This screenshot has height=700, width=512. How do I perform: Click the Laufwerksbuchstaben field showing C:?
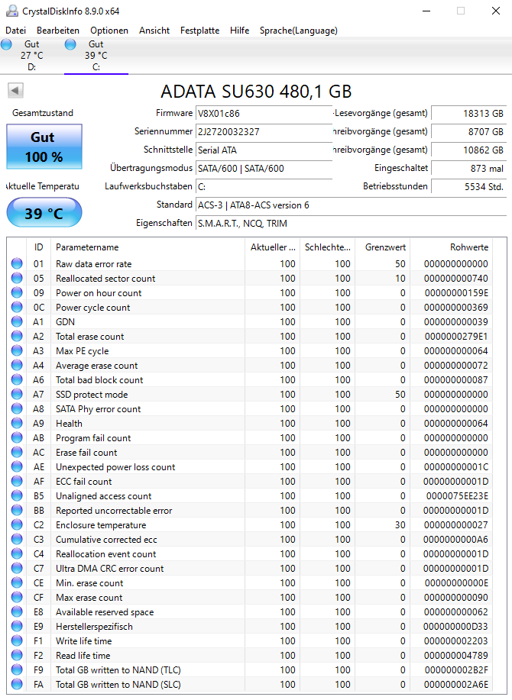pyautogui.click(x=264, y=186)
